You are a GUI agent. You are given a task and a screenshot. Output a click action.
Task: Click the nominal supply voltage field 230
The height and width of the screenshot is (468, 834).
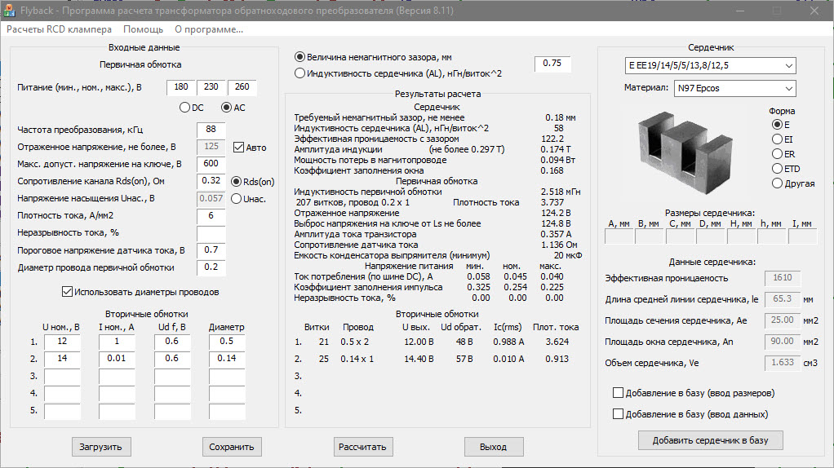click(x=211, y=87)
